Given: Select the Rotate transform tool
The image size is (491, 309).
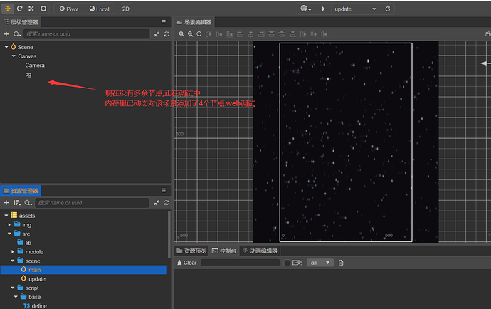Looking at the screenshot, I should (x=19, y=9).
